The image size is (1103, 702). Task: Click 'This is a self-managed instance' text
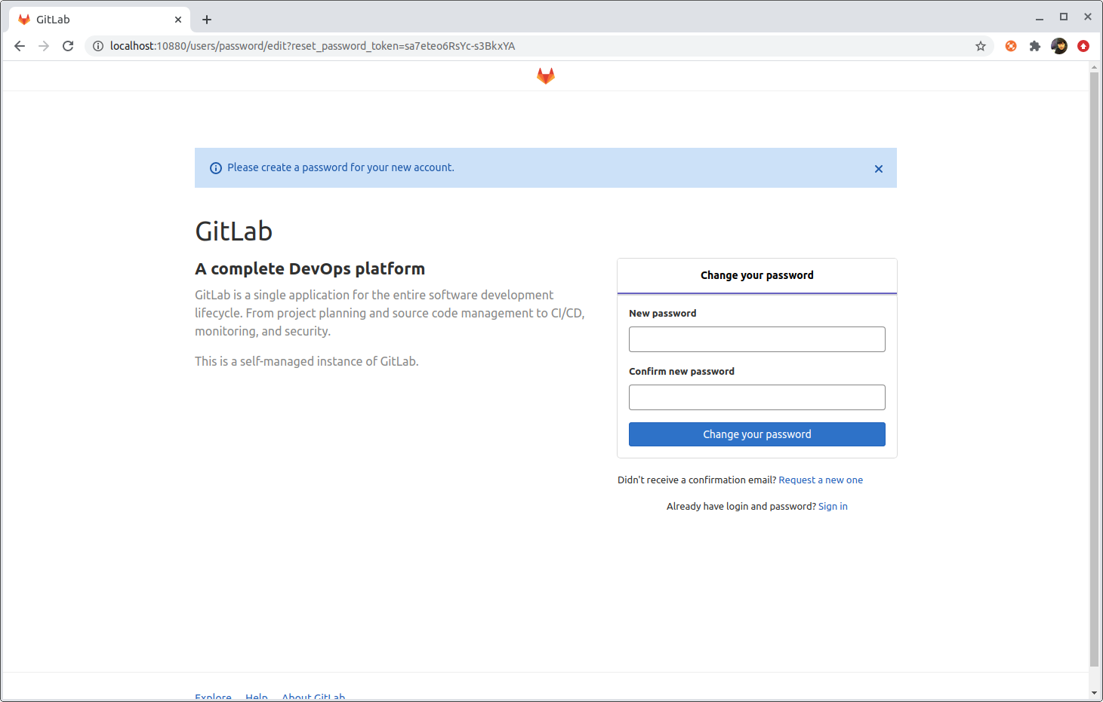[307, 361]
